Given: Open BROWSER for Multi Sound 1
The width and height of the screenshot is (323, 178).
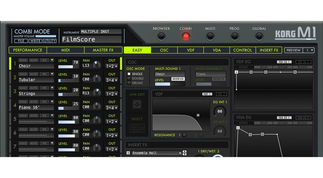Looking at the screenshot, I should (x=178, y=79).
